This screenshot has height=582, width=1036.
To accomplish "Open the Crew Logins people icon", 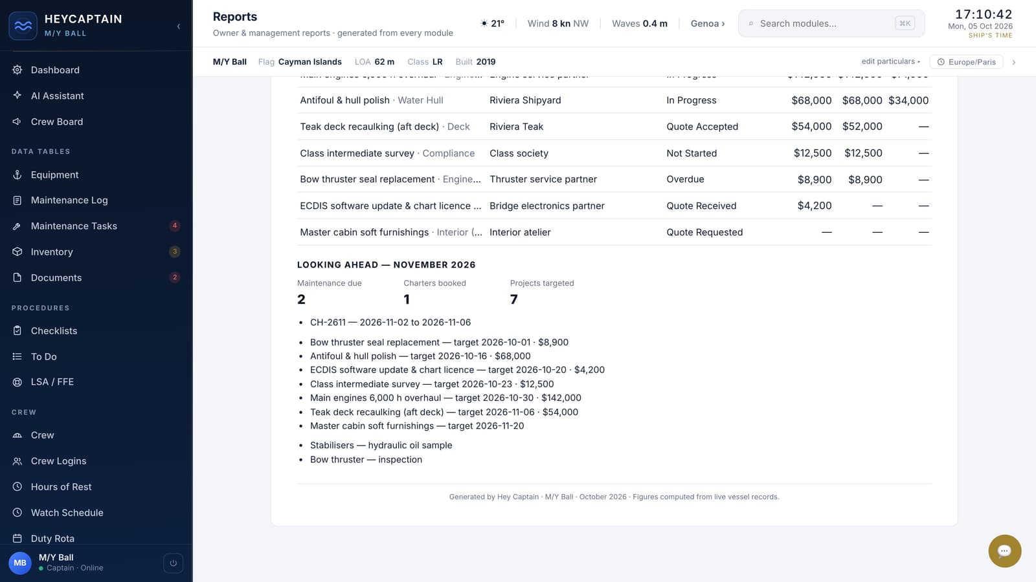I will 17,461.
